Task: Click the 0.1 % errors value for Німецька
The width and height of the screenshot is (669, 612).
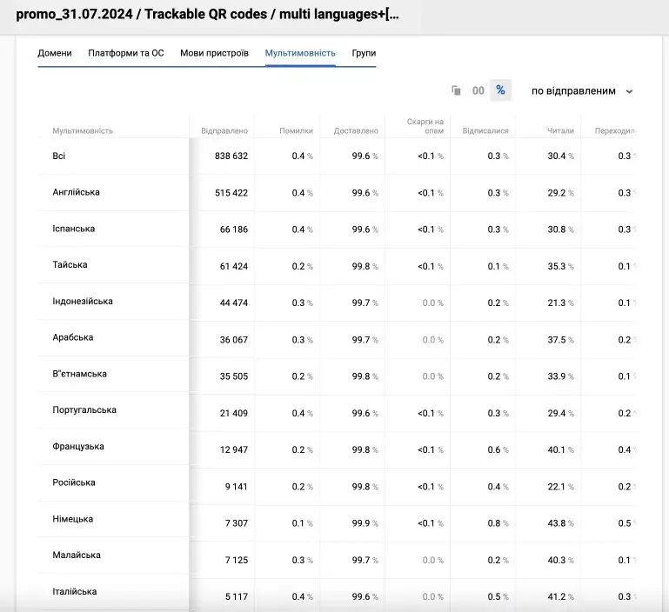Action: coord(302,523)
